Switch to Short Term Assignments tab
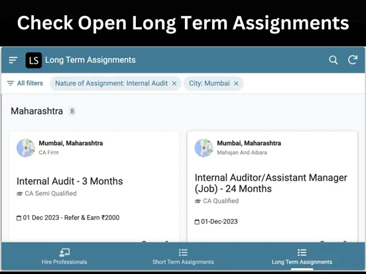 click(x=183, y=256)
